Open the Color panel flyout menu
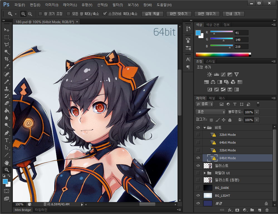This screenshot has height=214, width=278. (x=274, y=25)
